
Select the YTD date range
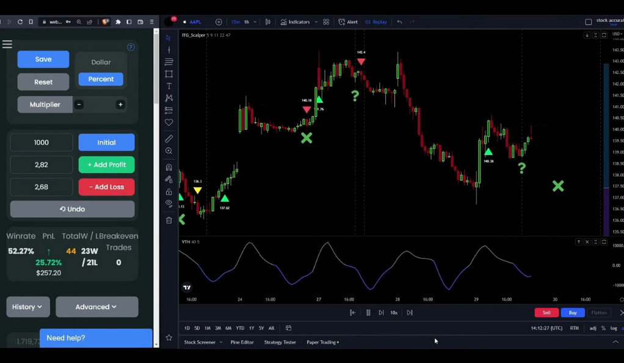240,328
